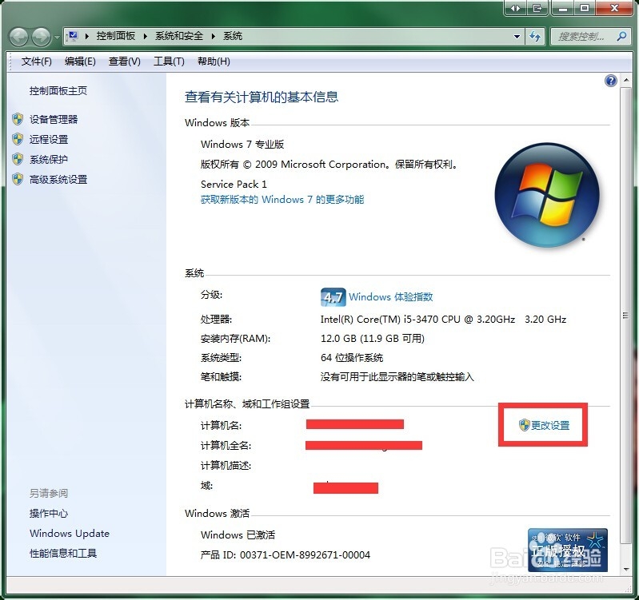Select the 产品 ID: 00371-OEM-8992671-00004 text

286,554
